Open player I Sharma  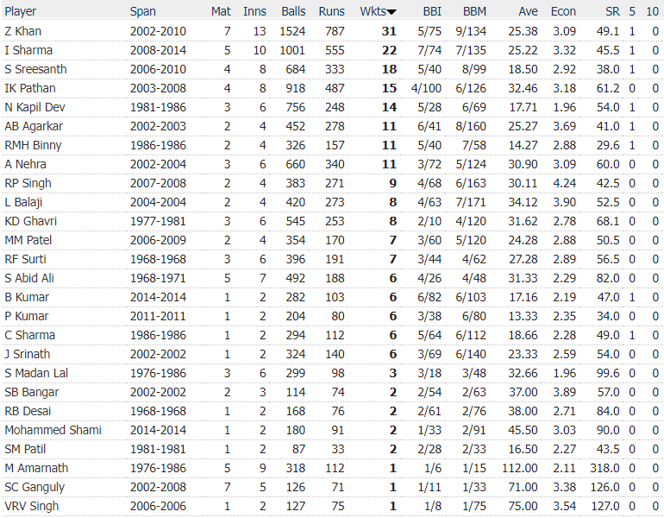pyautogui.click(x=28, y=50)
